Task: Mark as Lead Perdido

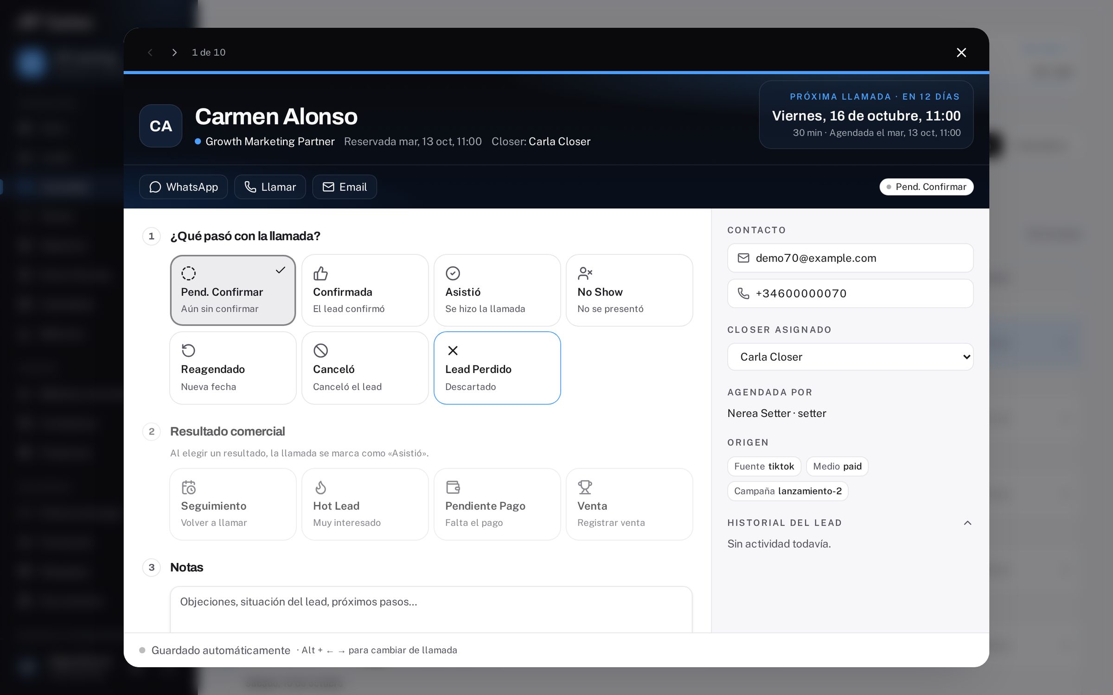Action: tap(497, 368)
